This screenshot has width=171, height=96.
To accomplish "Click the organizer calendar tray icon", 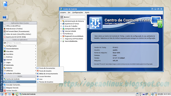I will (155, 94).
